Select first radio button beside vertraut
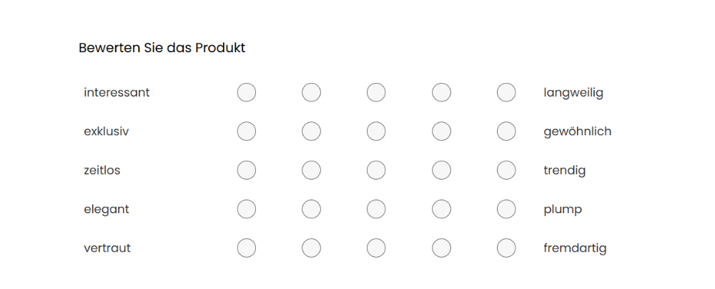This screenshot has height=289, width=715. click(x=247, y=248)
